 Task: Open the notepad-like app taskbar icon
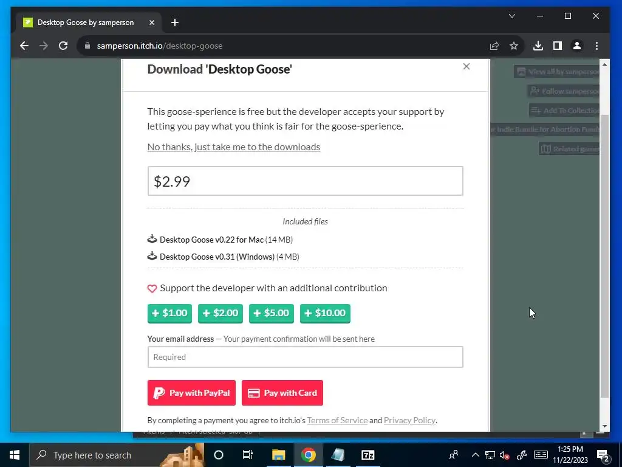338,455
